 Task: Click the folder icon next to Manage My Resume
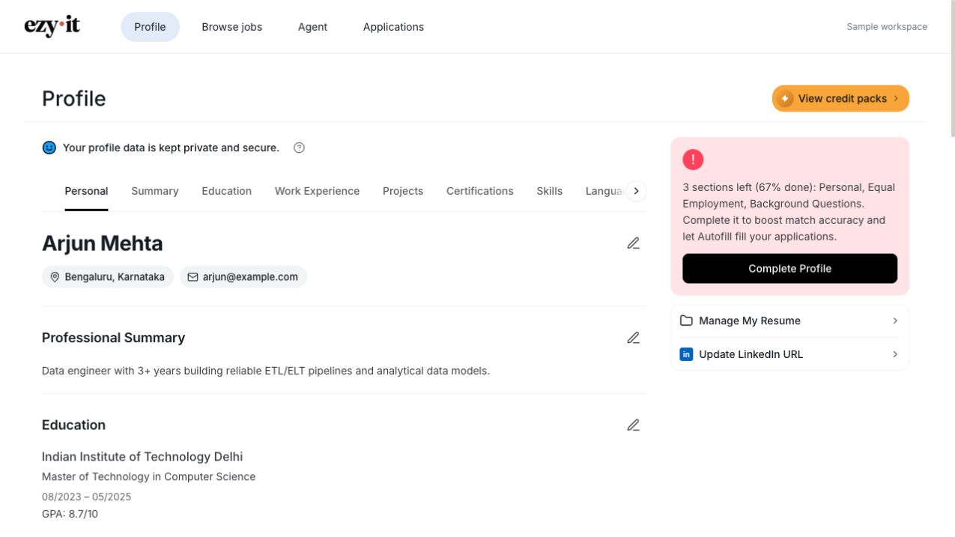click(x=686, y=321)
